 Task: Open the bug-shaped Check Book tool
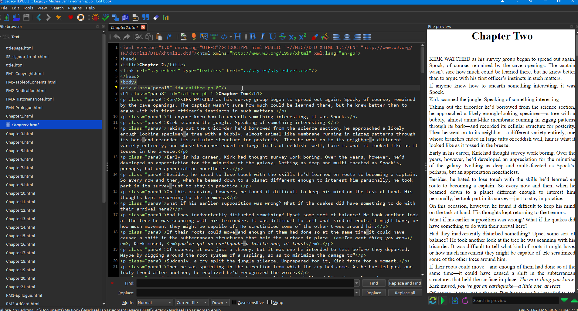96,17
